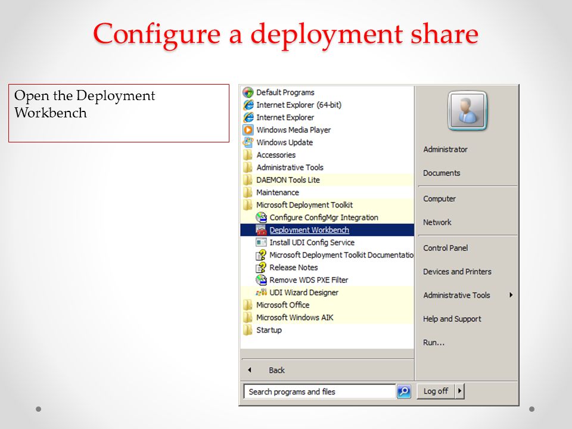Click the magnifier search icon button

coord(404,391)
